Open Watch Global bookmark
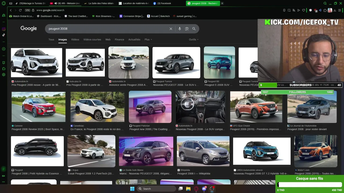 [x=21, y=16]
